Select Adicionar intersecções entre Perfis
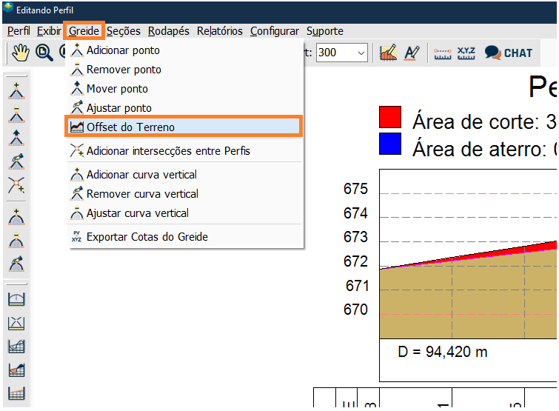This screenshot has height=411, width=559. coord(168,151)
